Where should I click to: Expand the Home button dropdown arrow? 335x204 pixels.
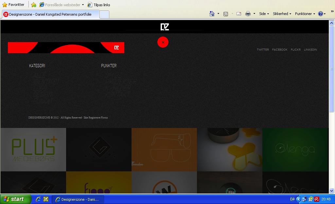pos(218,14)
